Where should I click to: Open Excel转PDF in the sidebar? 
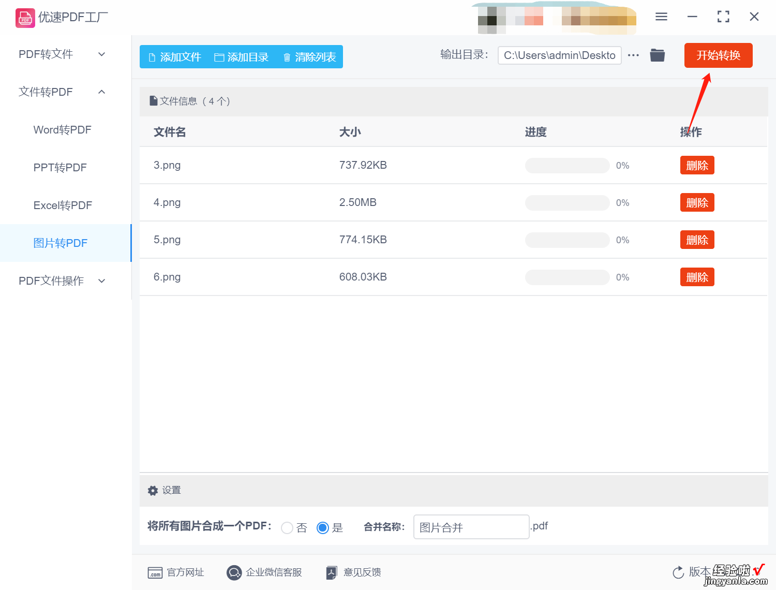pyautogui.click(x=63, y=205)
